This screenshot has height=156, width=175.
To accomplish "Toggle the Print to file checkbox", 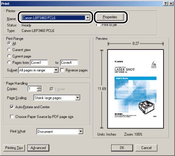I will [x=98, y=25].
